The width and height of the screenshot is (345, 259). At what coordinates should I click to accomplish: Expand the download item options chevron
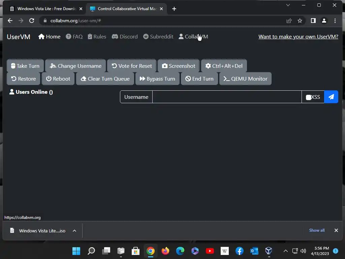(74, 231)
